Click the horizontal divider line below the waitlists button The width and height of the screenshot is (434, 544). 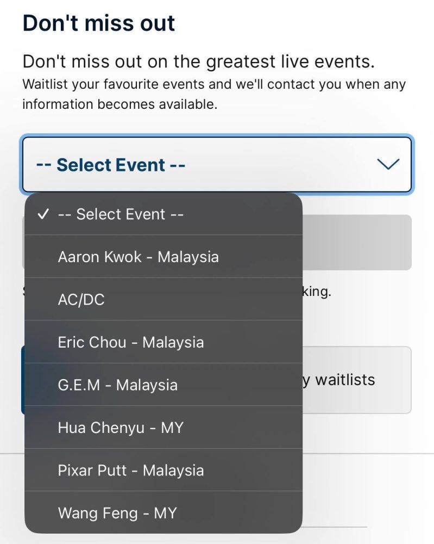368,453
